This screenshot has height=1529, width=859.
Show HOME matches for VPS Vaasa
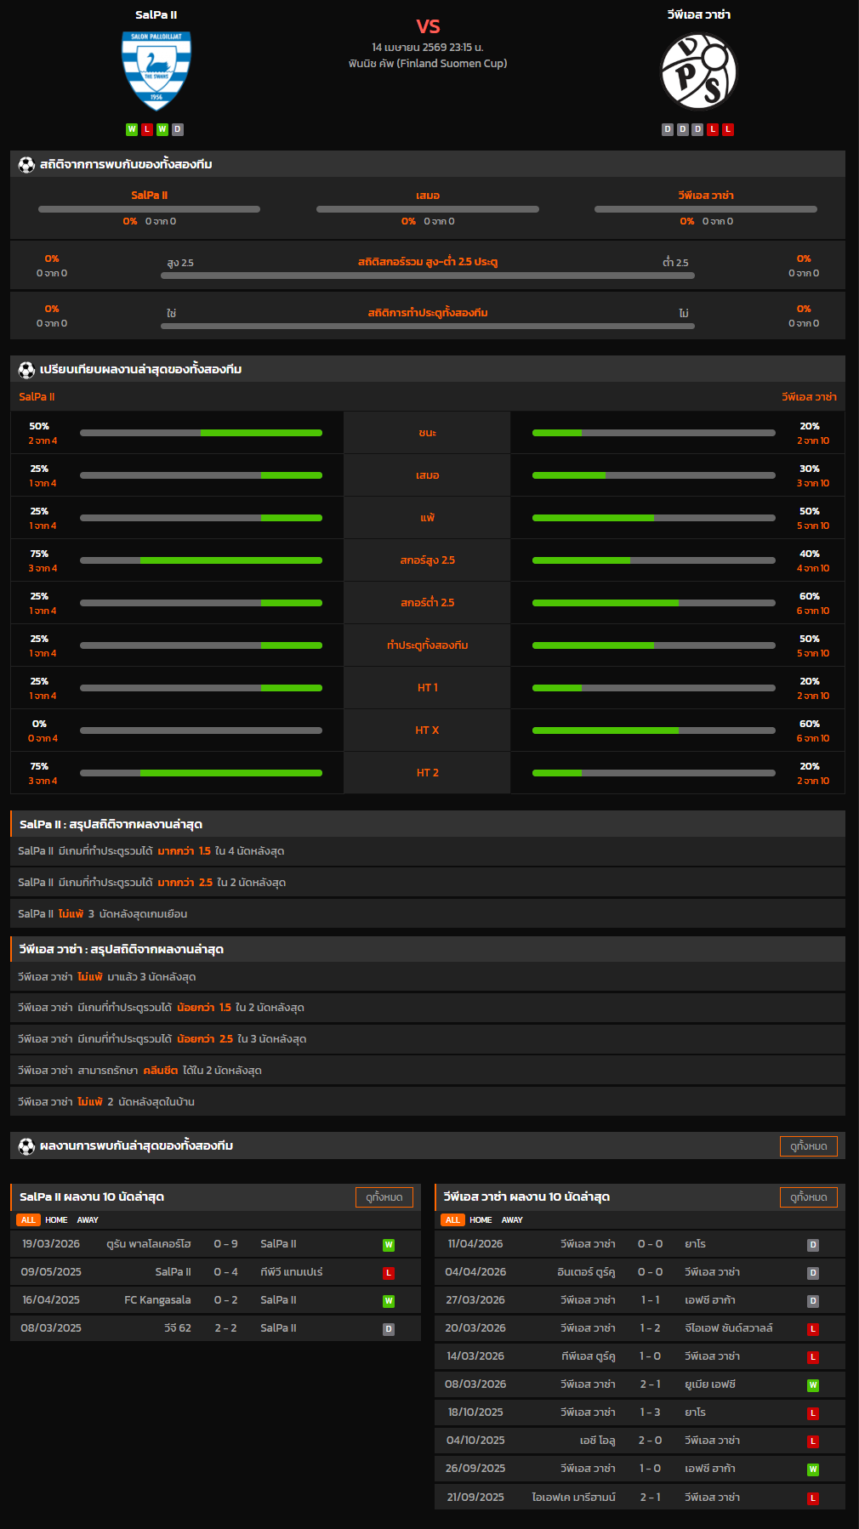481,1220
